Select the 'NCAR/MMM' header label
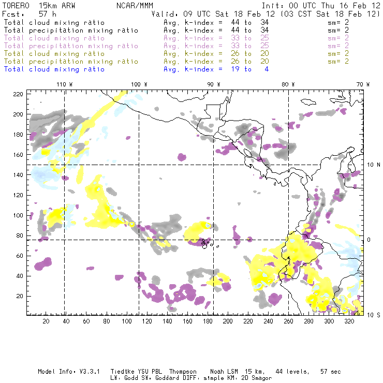Image resolution: width=383 pixels, height=383 pixels. pos(135,6)
